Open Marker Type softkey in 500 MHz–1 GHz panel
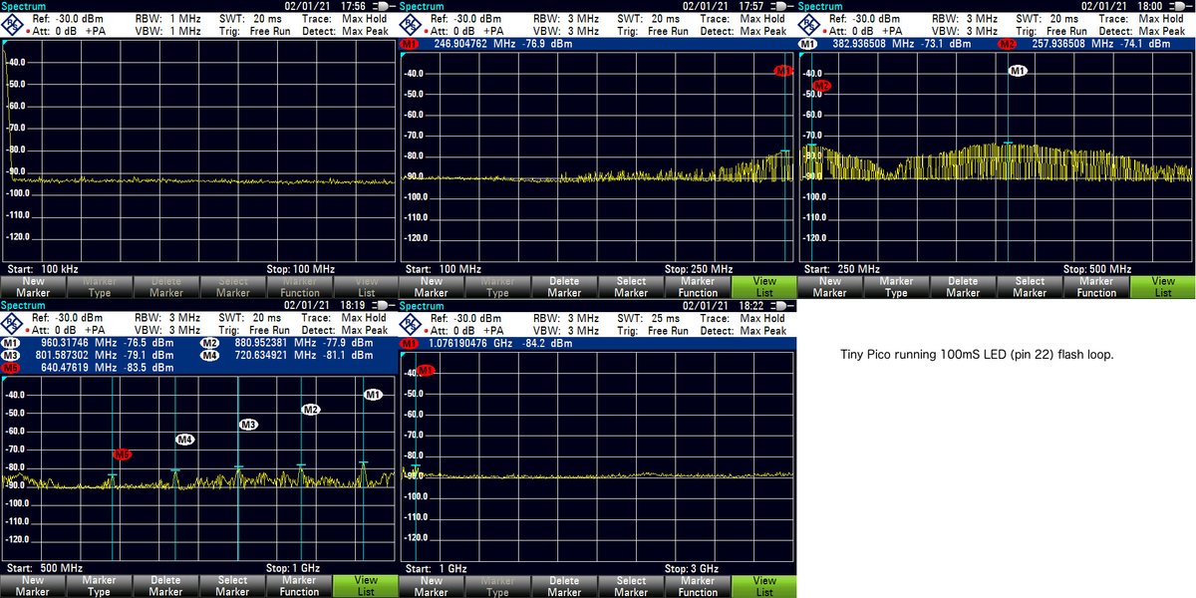The image size is (1196, 598). [99, 586]
